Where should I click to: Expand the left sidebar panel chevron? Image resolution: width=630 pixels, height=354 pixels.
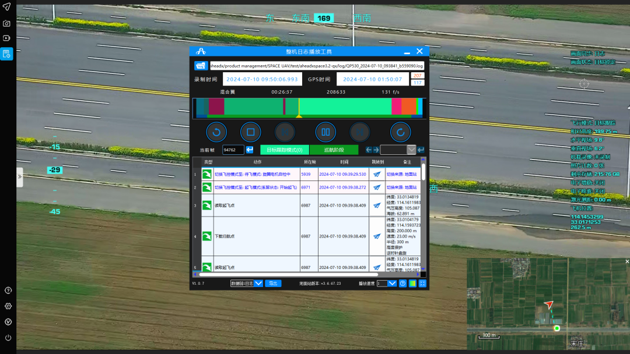pyautogui.click(x=19, y=177)
